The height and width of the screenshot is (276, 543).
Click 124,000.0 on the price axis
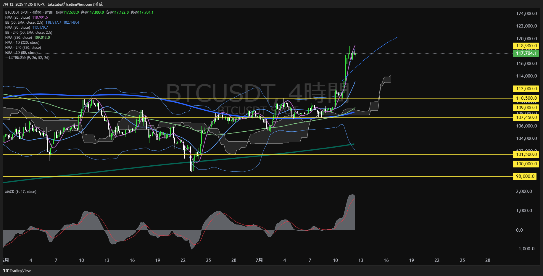526,14
